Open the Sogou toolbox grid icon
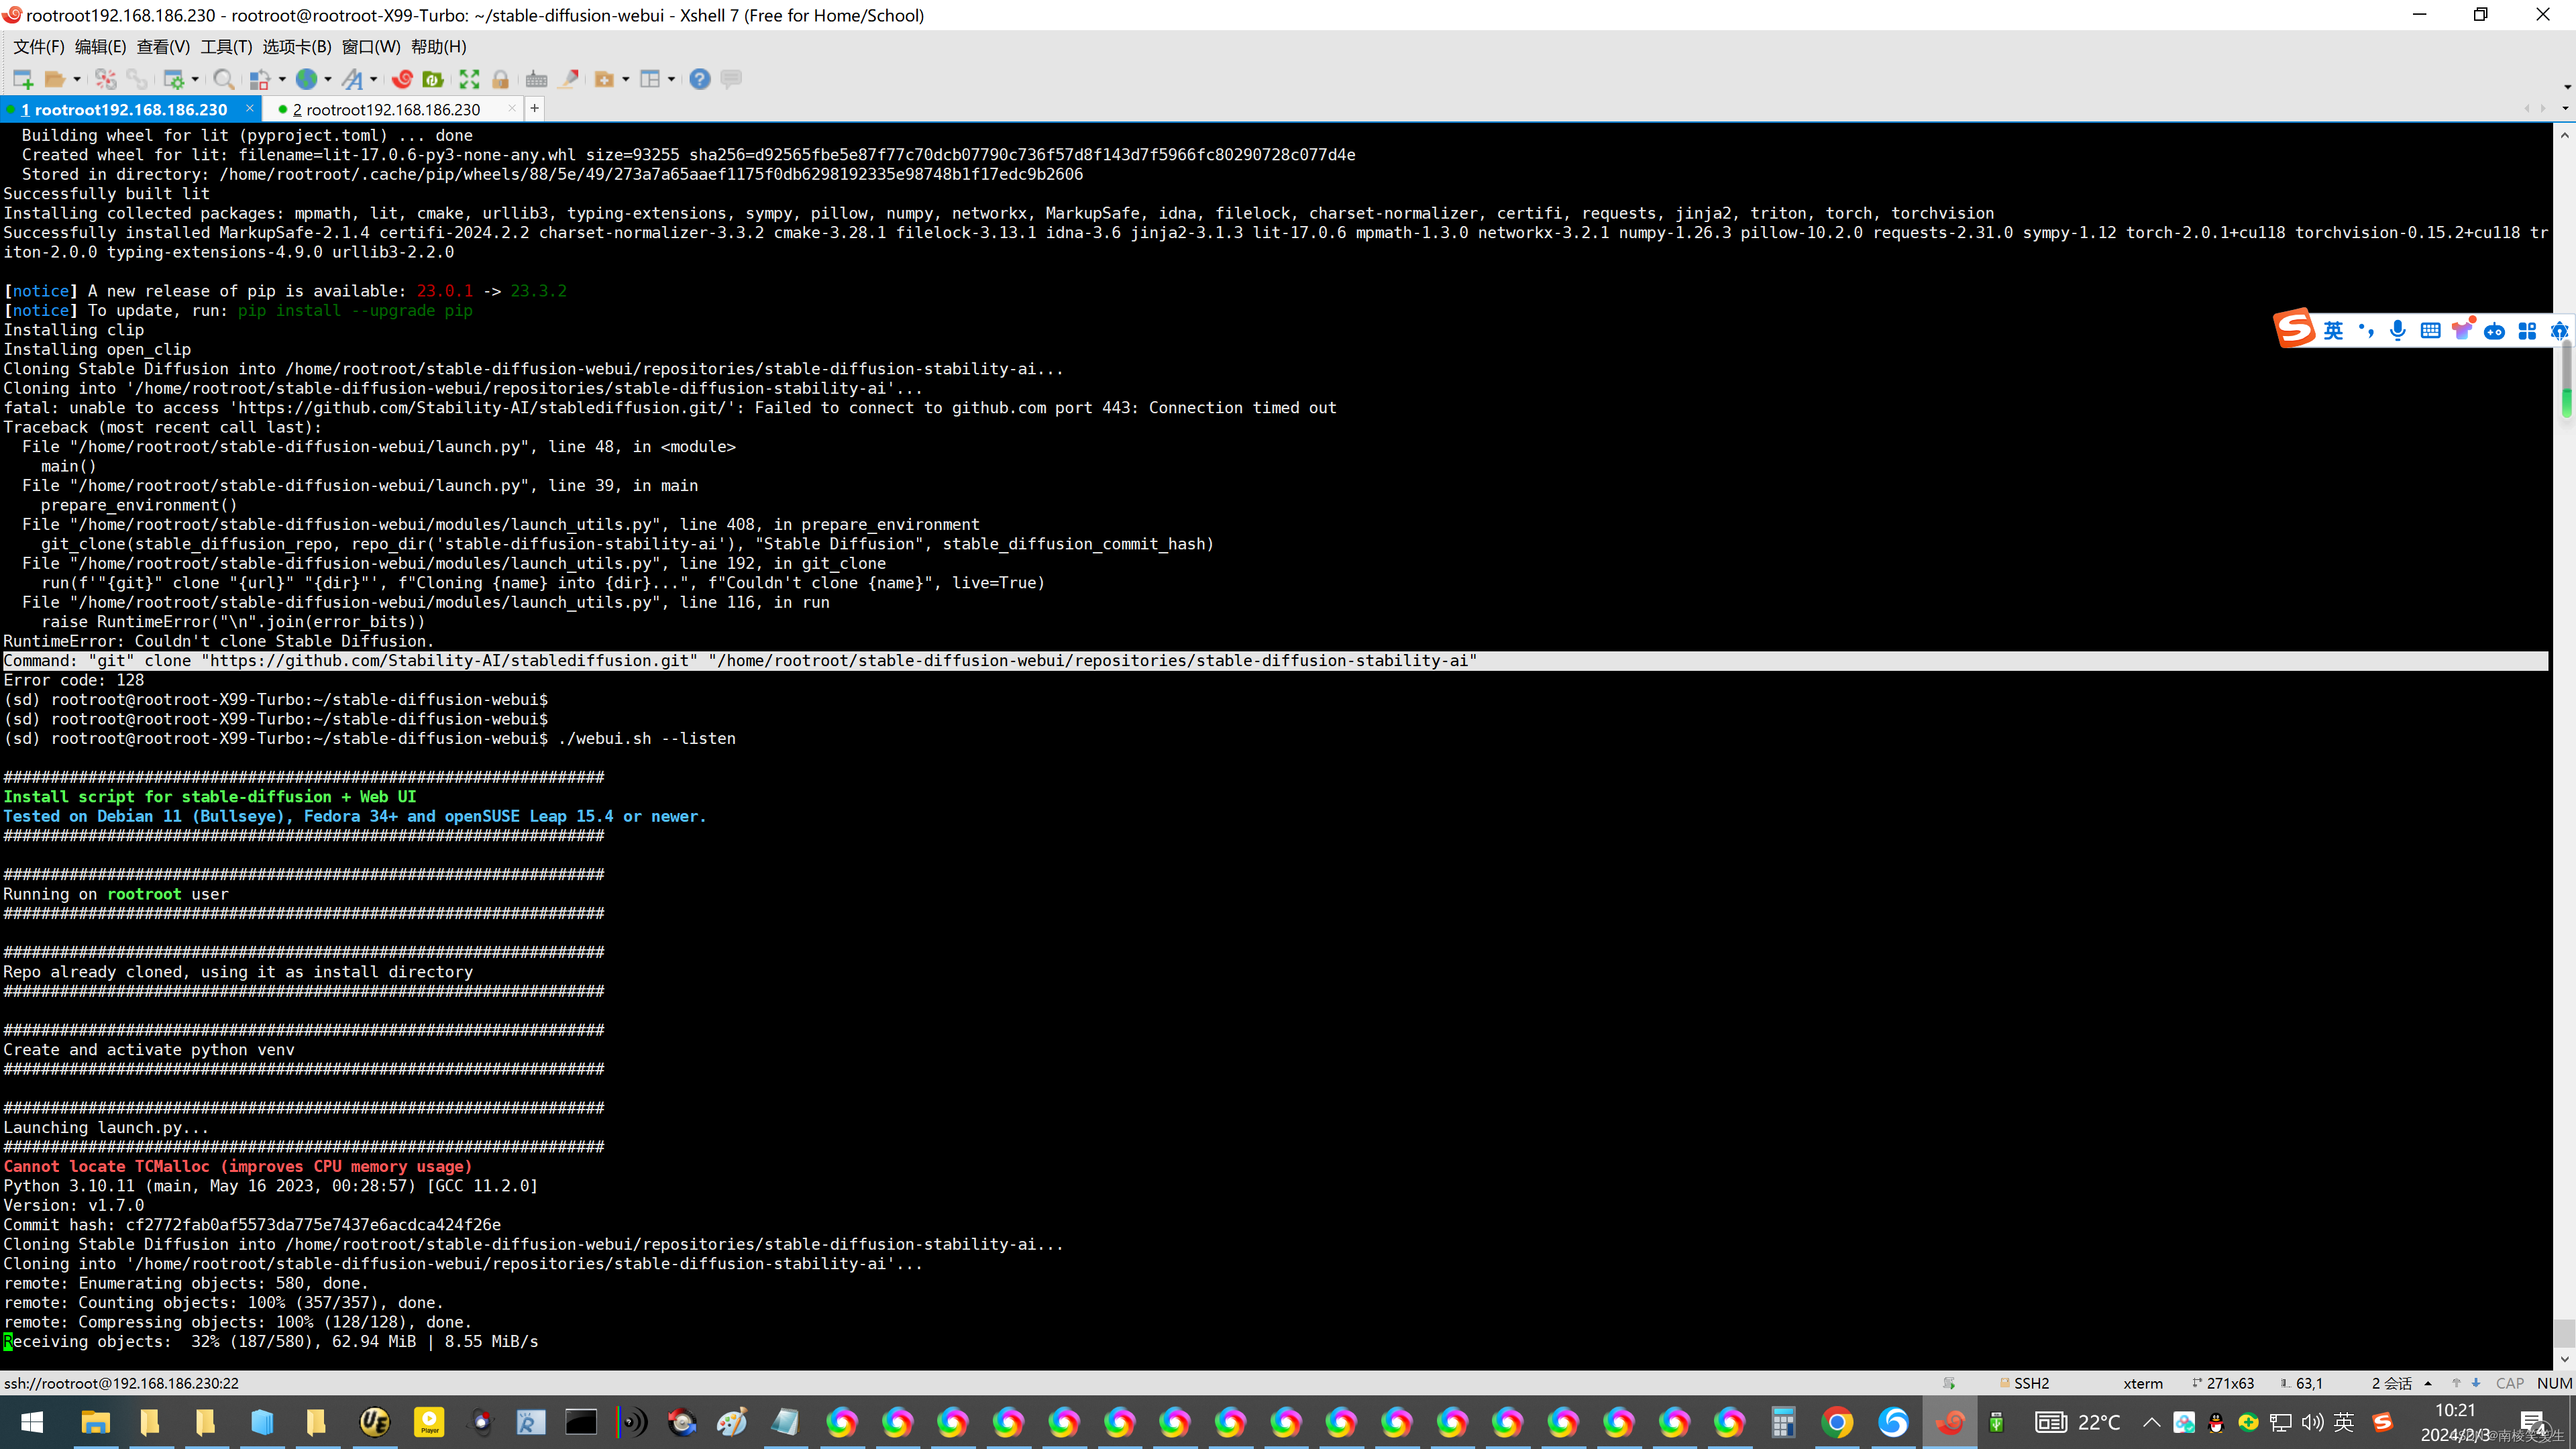Image resolution: width=2576 pixels, height=1449 pixels. (x=2527, y=331)
